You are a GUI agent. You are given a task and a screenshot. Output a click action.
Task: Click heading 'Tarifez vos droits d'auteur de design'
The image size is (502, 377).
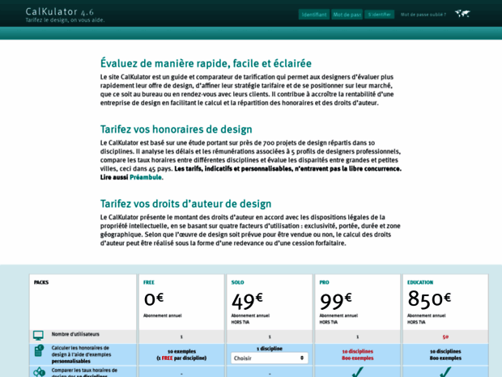click(185, 204)
